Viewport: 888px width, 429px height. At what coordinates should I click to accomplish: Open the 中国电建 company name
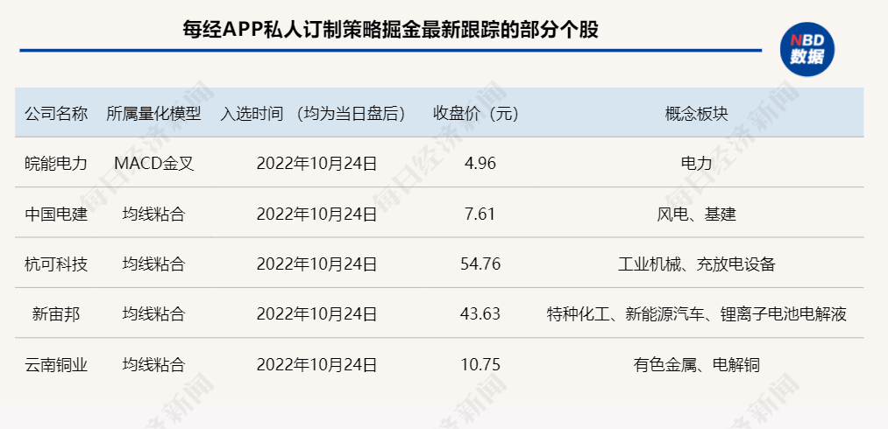(x=56, y=213)
